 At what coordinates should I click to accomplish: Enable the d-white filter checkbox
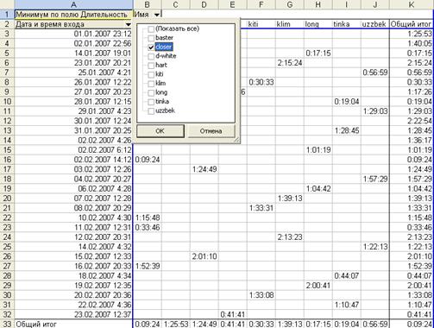pyautogui.click(x=151, y=56)
